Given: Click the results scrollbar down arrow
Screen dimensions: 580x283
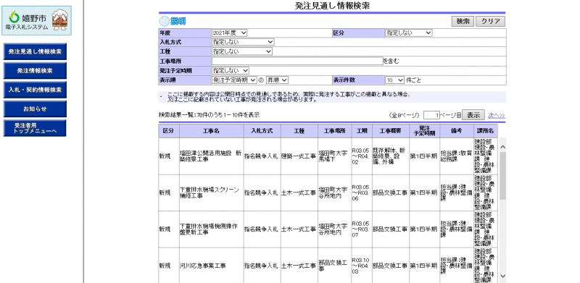Looking at the screenshot, I should click(x=502, y=276).
